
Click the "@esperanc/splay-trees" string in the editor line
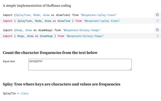click(x=102, y=21)
